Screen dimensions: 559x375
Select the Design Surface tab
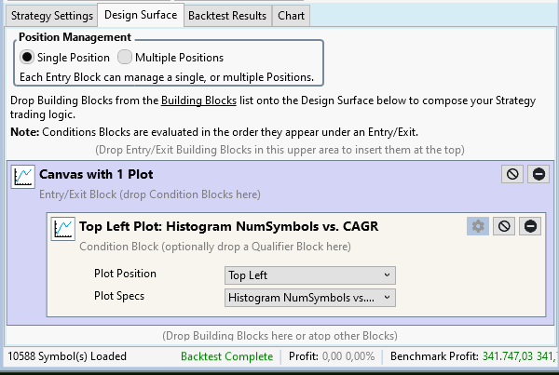(x=140, y=15)
